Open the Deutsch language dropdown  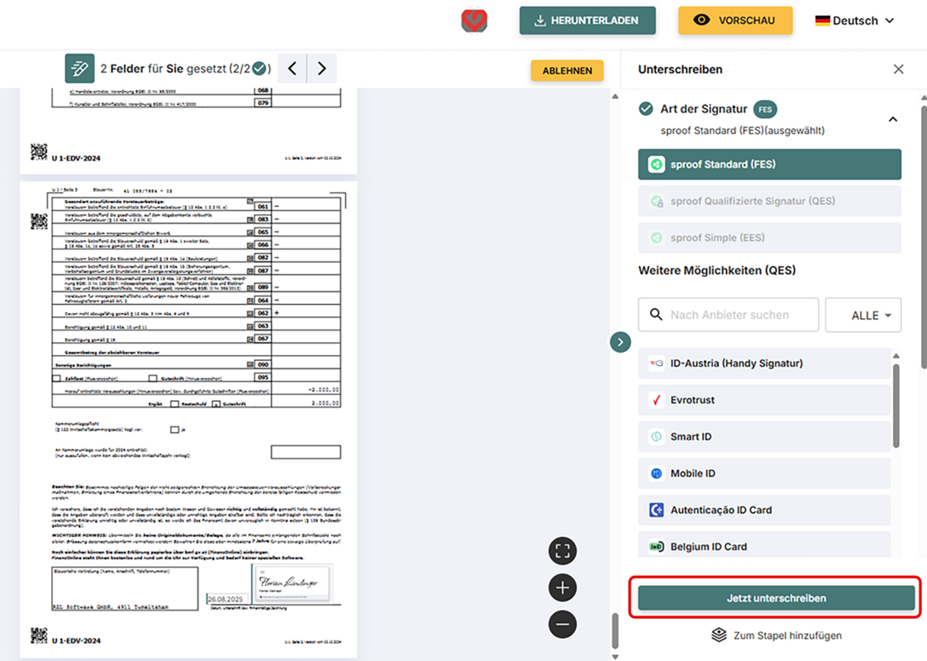pyautogui.click(x=854, y=21)
